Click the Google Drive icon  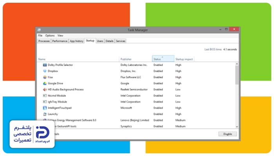(45, 83)
